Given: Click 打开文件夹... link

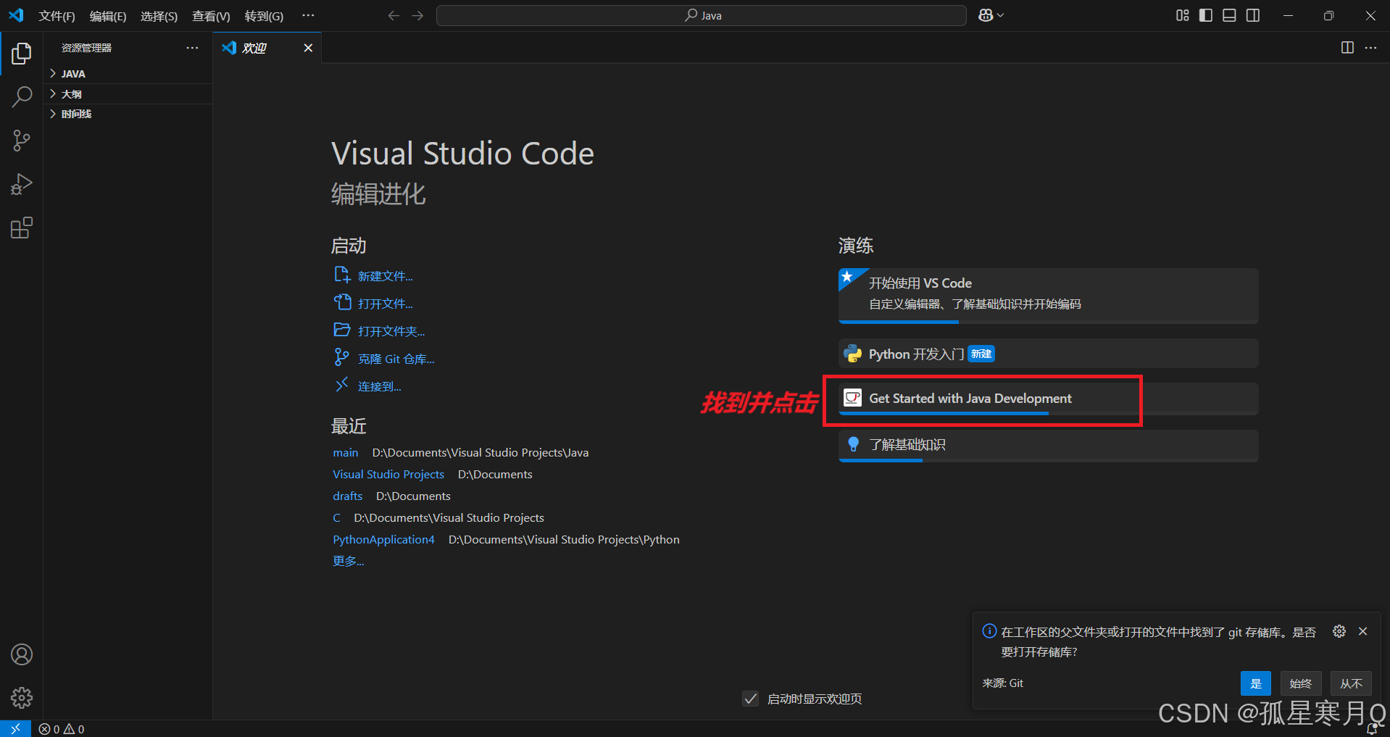Looking at the screenshot, I should (x=391, y=331).
